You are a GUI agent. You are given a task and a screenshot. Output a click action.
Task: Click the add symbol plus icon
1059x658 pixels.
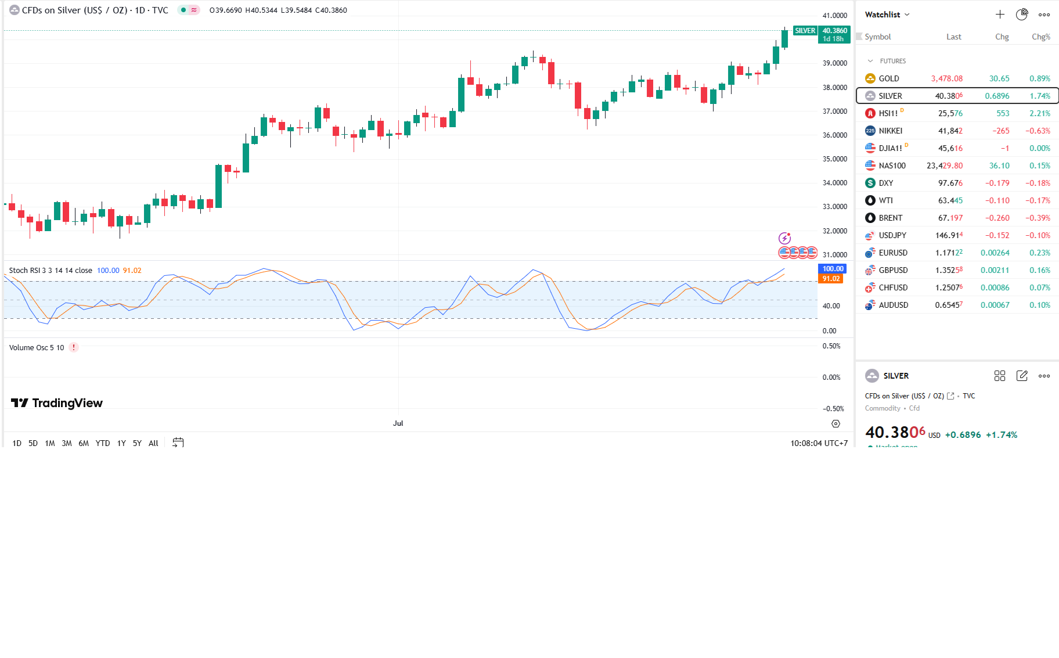coord(1000,15)
